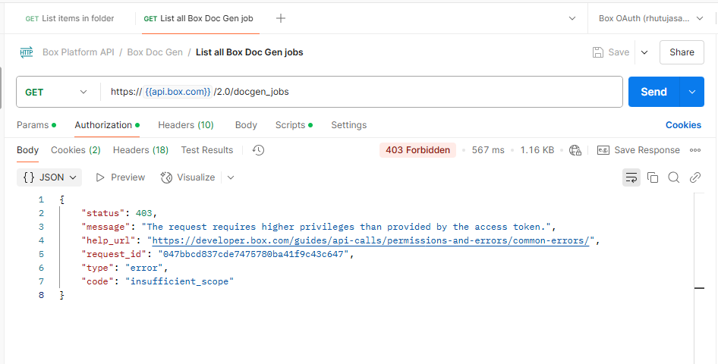Open the response more options ellipsis
This screenshot has height=364, width=718.
point(695,150)
